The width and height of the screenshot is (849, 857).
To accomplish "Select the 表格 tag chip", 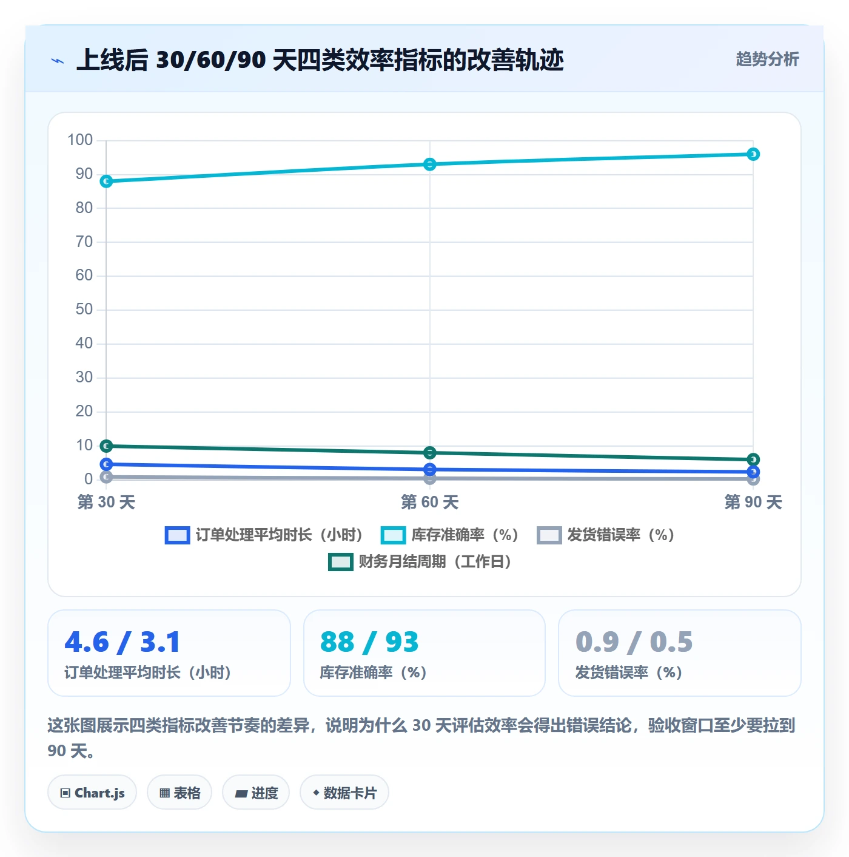I will (x=180, y=793).
